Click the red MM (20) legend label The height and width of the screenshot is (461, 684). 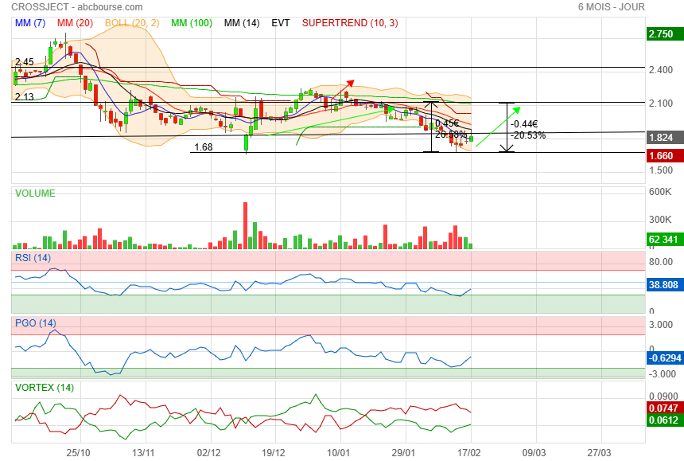point(75,23)
